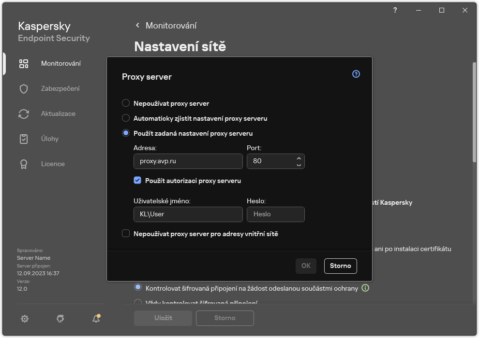
Task: Select the Licence key icon
Action: coord(23,164)
